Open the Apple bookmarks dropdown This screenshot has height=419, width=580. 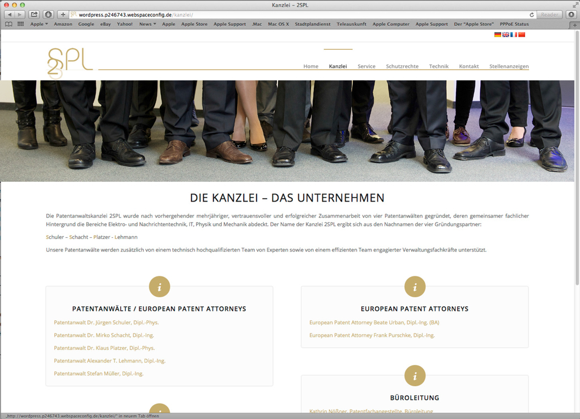(x=39, y=24)
